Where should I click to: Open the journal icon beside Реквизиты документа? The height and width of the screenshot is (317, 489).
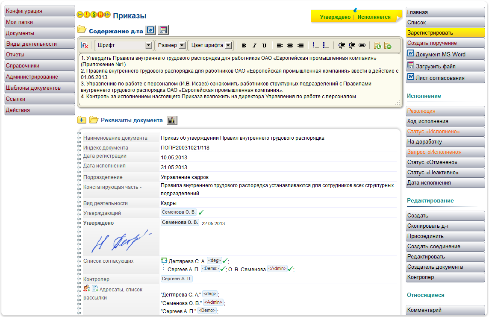pos(172,120)
